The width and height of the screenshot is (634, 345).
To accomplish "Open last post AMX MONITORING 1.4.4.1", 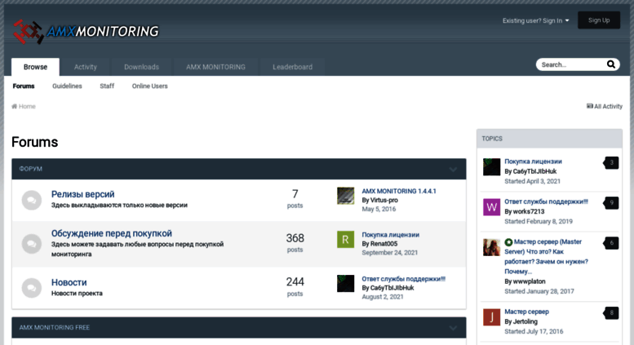I will tap(399, 191).
